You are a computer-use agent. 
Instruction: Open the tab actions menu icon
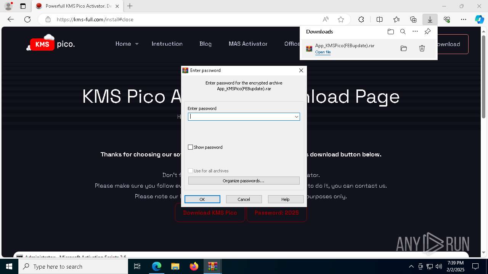(x=23, y=6)
